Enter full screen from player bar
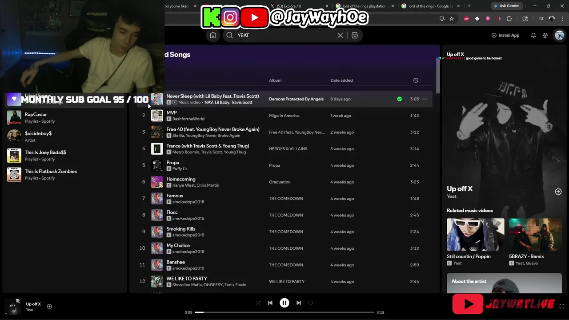The width and height of the screenshot is (569, 320). tap(562, 306)
